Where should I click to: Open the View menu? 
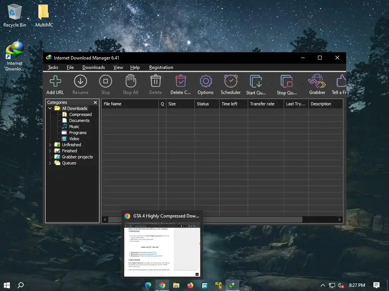click(118, 67)
